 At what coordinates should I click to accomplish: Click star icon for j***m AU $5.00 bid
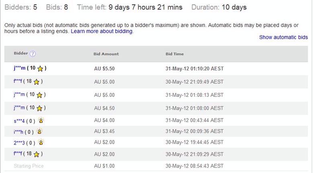coord(39,95)
